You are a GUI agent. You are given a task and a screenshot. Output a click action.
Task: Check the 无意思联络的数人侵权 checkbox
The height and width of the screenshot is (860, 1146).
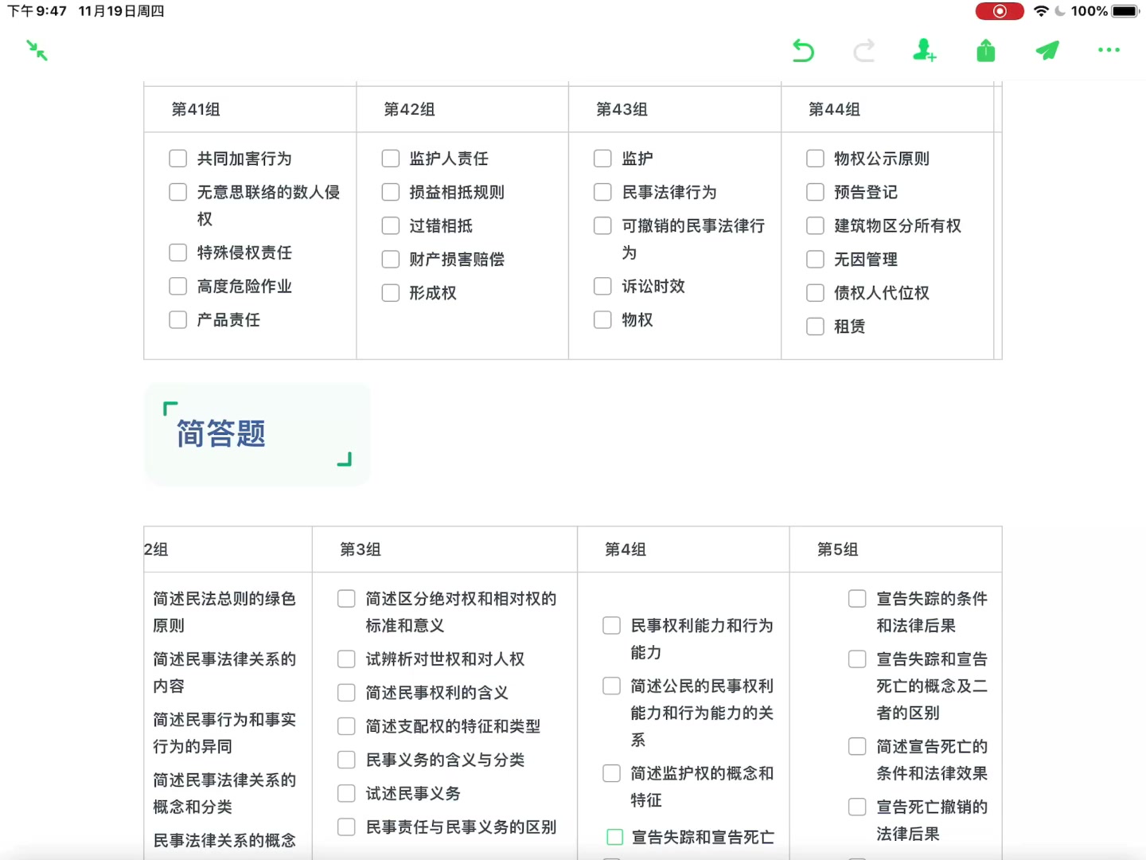click(x=178, y=192)
